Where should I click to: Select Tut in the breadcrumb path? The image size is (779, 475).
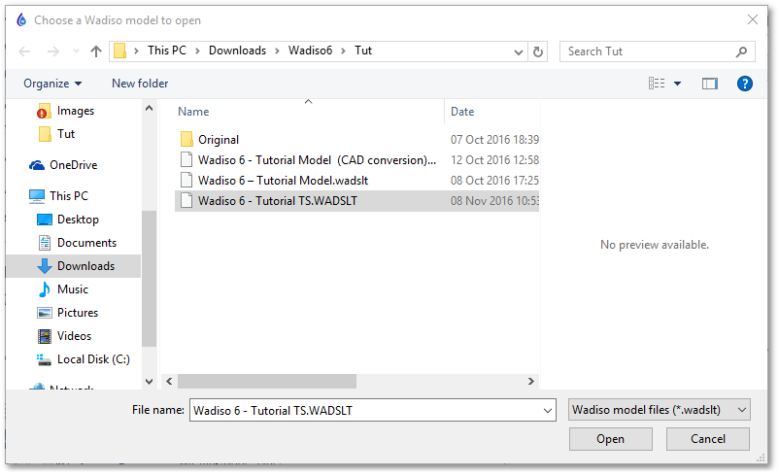(363, 51)
